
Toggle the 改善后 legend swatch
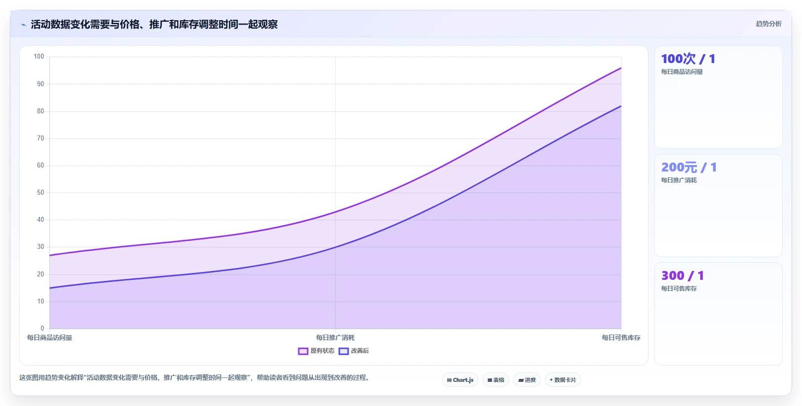pyautogui.click(x=344, y=351)
